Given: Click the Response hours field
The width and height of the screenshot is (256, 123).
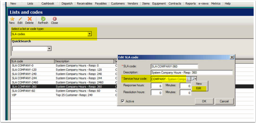Looking at the screenshot, I should [x=157, y=86].
